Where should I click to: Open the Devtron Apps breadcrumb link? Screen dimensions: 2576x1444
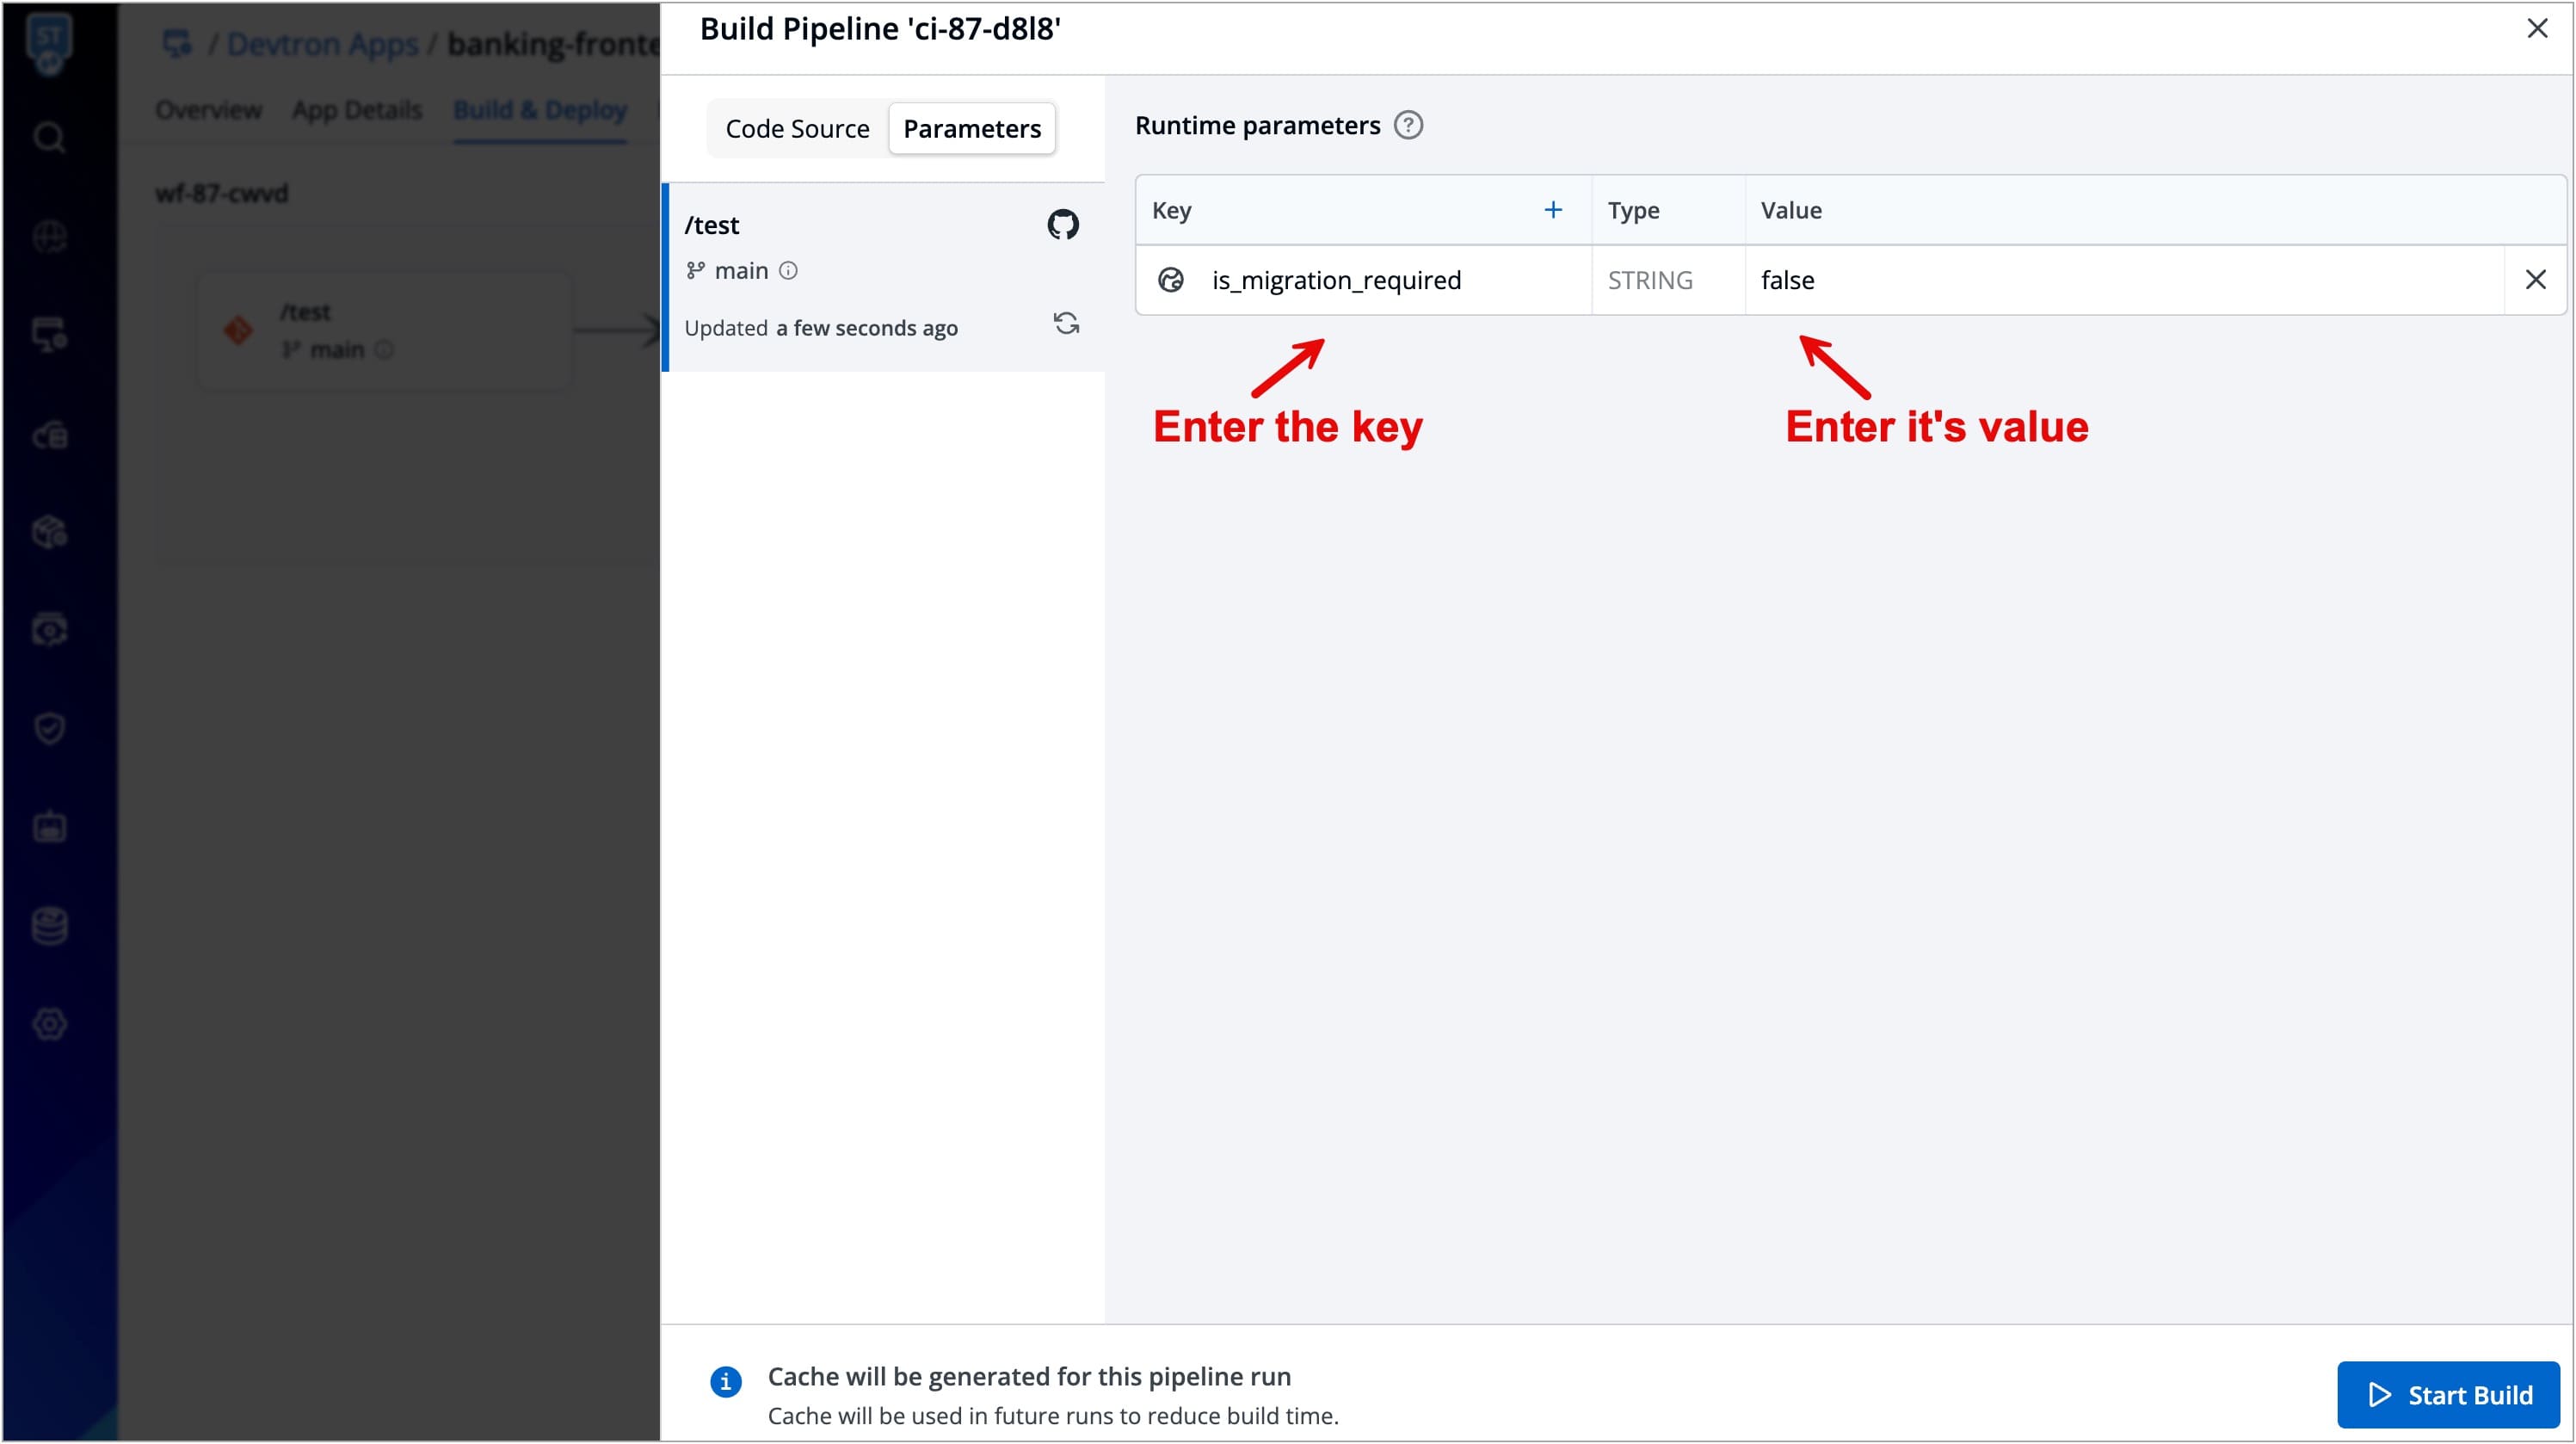[322, 45]
